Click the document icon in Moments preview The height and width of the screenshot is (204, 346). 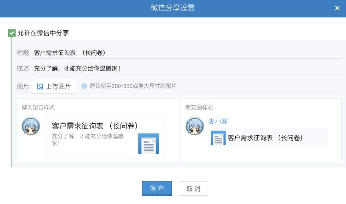(218, 138)
